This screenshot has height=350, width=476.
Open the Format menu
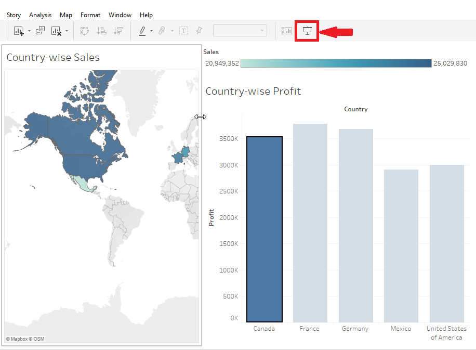click(90, 15)
